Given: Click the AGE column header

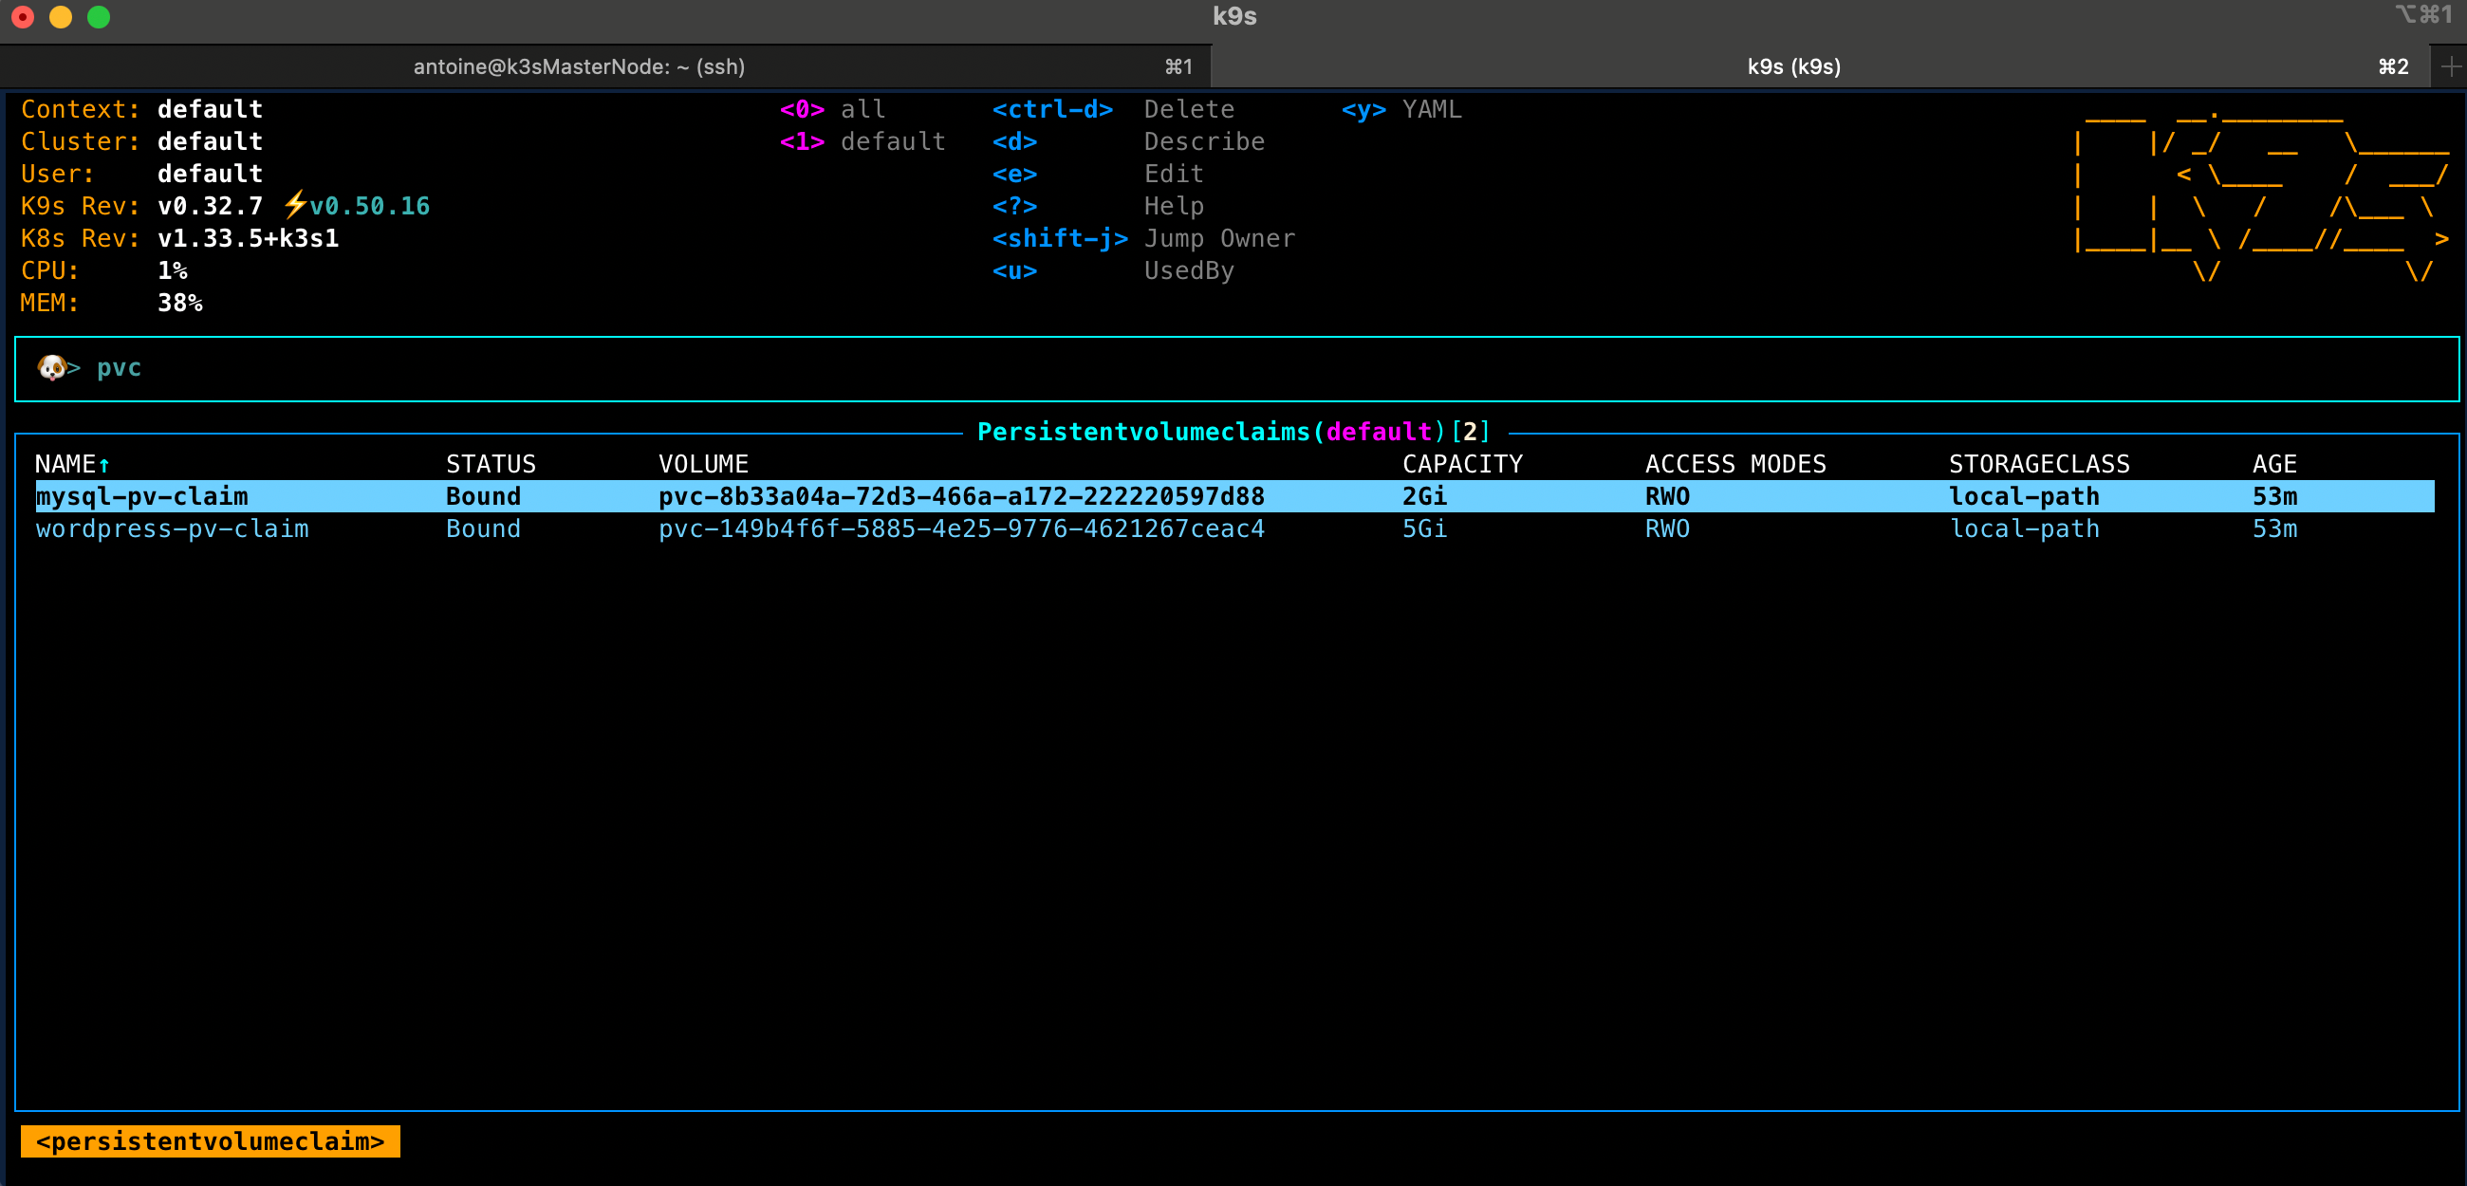Looking at the screenshot, I should (2273, 465).
